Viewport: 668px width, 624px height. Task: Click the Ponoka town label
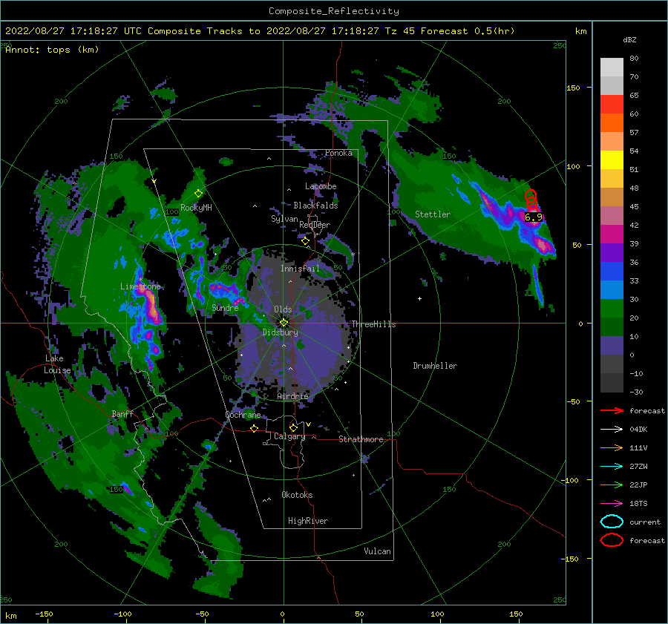pyautogui.click(x=338, y=153)
